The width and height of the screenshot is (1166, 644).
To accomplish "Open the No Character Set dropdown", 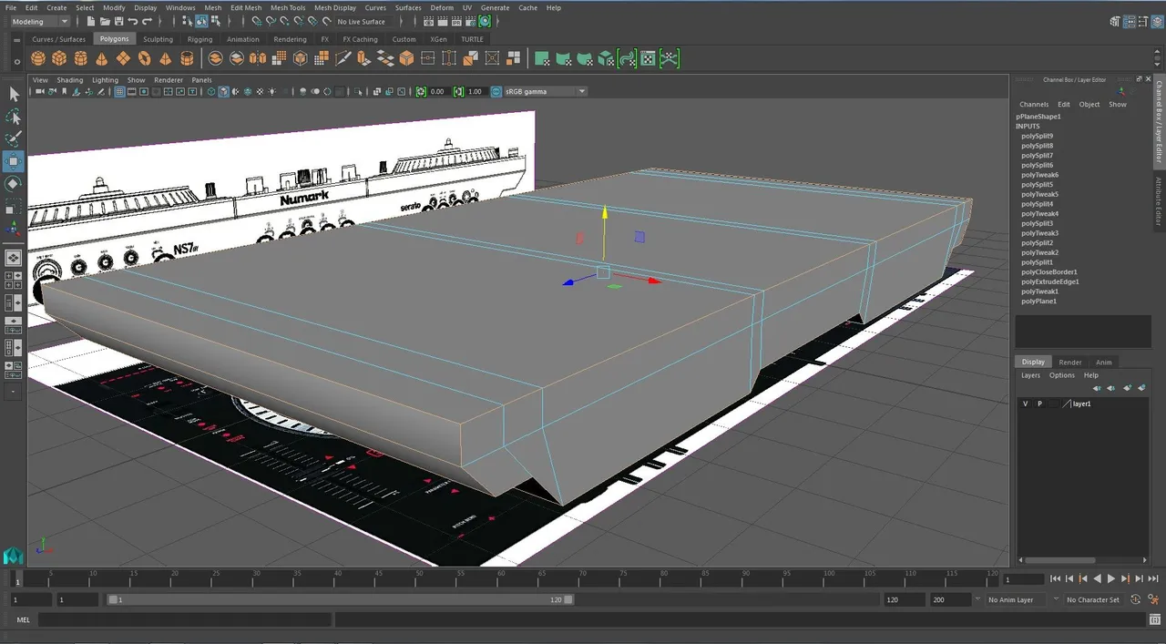I will pyautogui.click(x=1092, y=599).
